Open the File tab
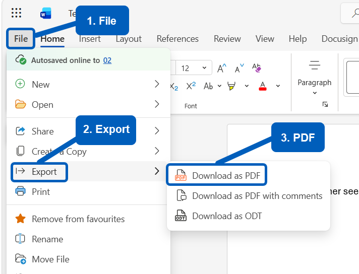The height and width of the screenshot is (274, 359). coord(21,39)
